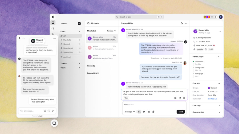Screen dimensions: 239x134
Task: Click the square icon beside emoji in widget
Action: tap(49, 111)
